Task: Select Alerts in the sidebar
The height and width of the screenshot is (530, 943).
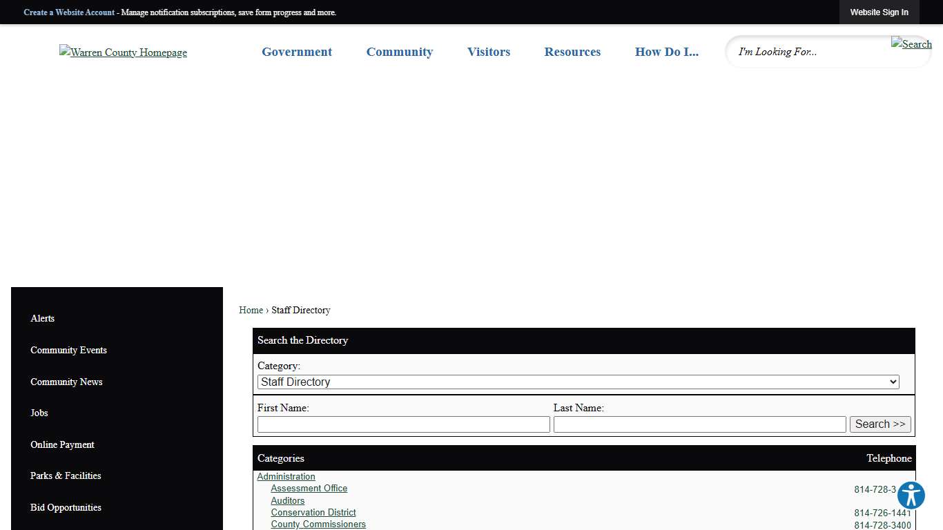Action: coord(42,318)
